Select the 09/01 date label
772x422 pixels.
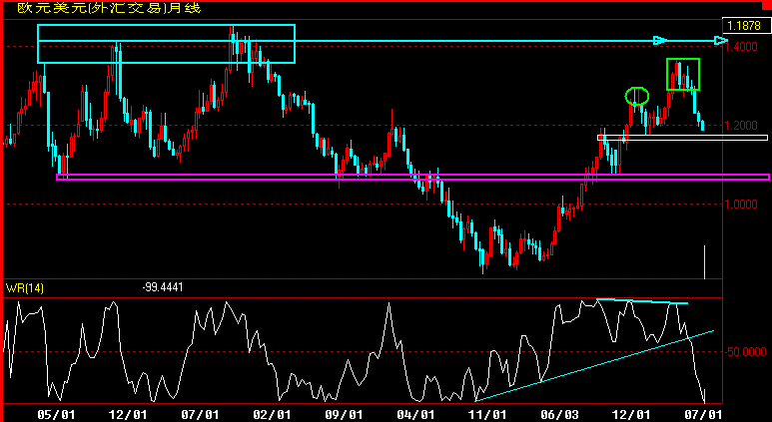click(344, 415)
